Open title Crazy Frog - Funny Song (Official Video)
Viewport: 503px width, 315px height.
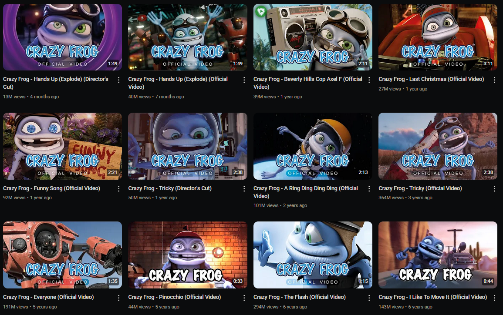52,188
